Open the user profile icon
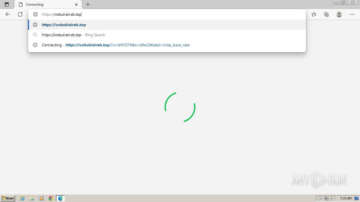Viewport: 360px width, 202px height. (x=339, y=14)
